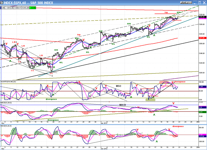Select the olive oversold highlight in StochRSI panel

150,99
